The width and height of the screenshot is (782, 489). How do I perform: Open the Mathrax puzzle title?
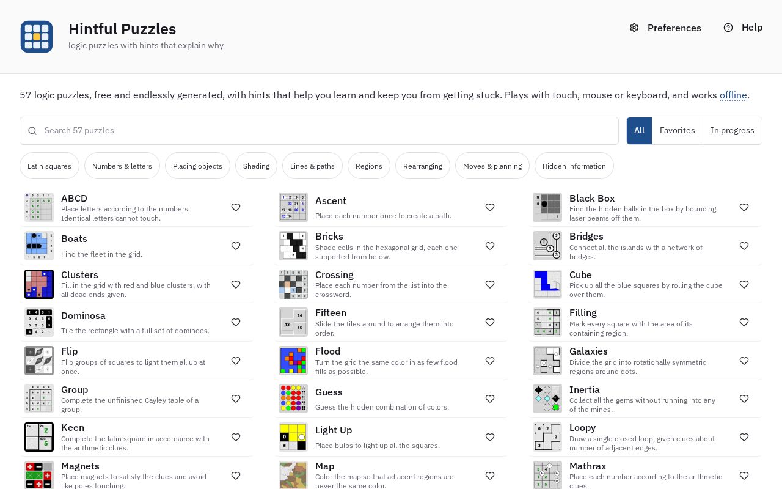(588, 466)
